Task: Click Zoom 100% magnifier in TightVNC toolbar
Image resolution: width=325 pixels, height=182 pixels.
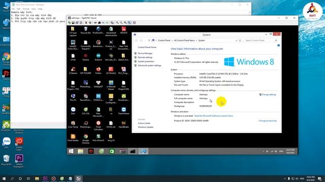Action: pyautogui.click(x=125, y=23)
